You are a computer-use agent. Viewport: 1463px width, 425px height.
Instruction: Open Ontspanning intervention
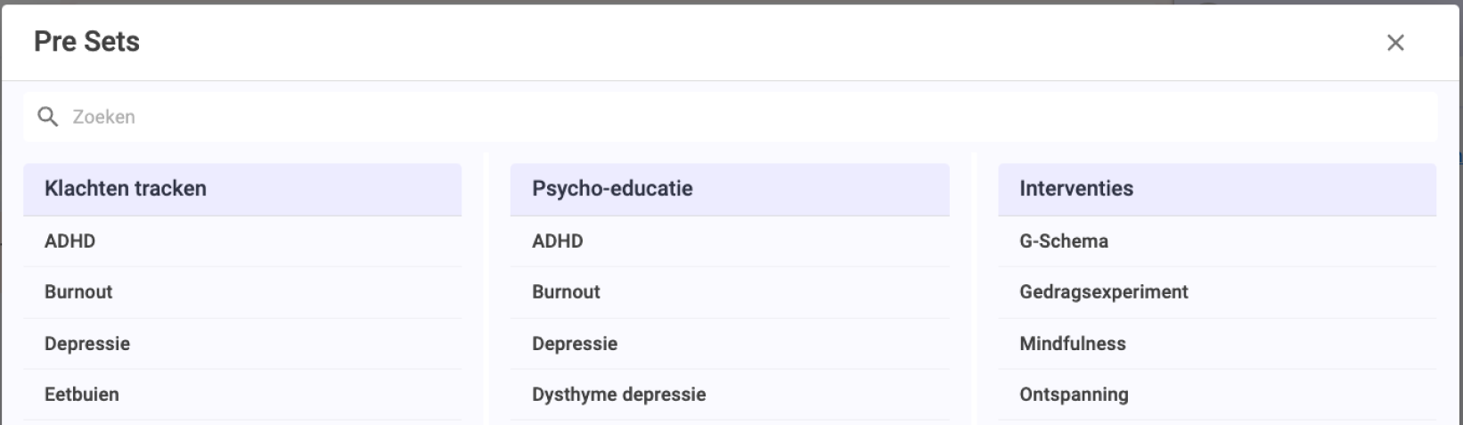click(1217, 395)
